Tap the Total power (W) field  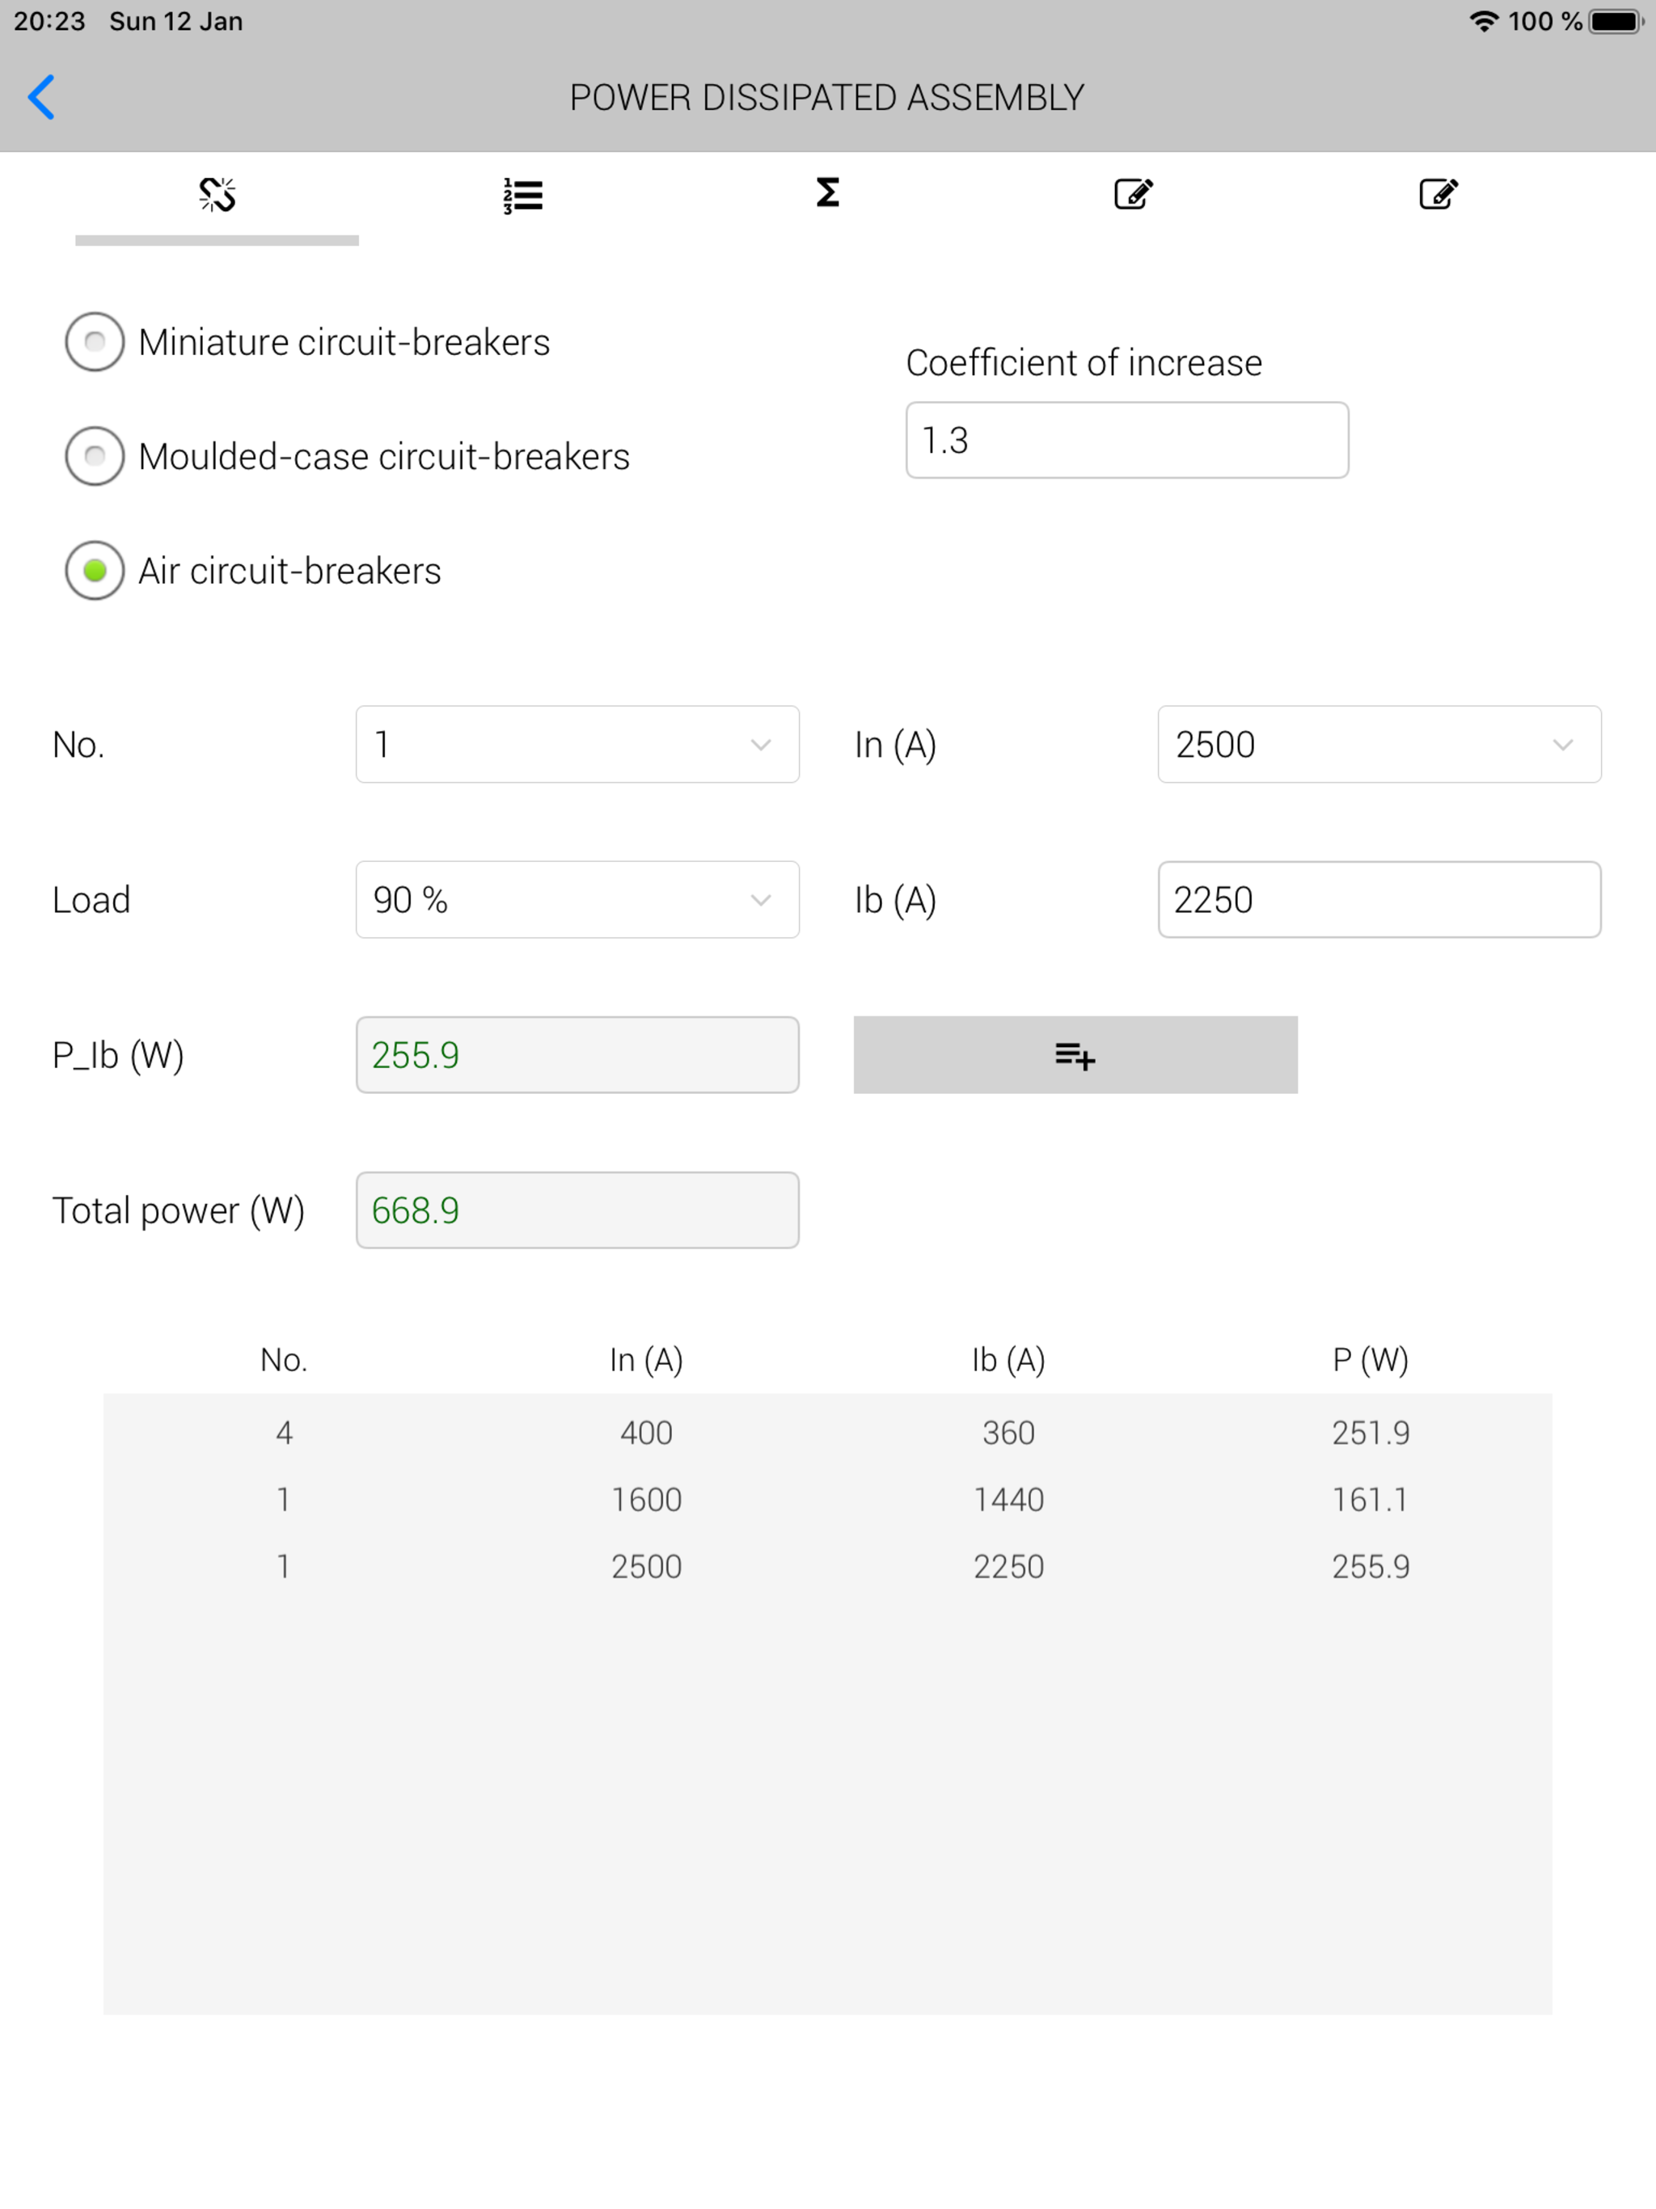[577, 1210]
